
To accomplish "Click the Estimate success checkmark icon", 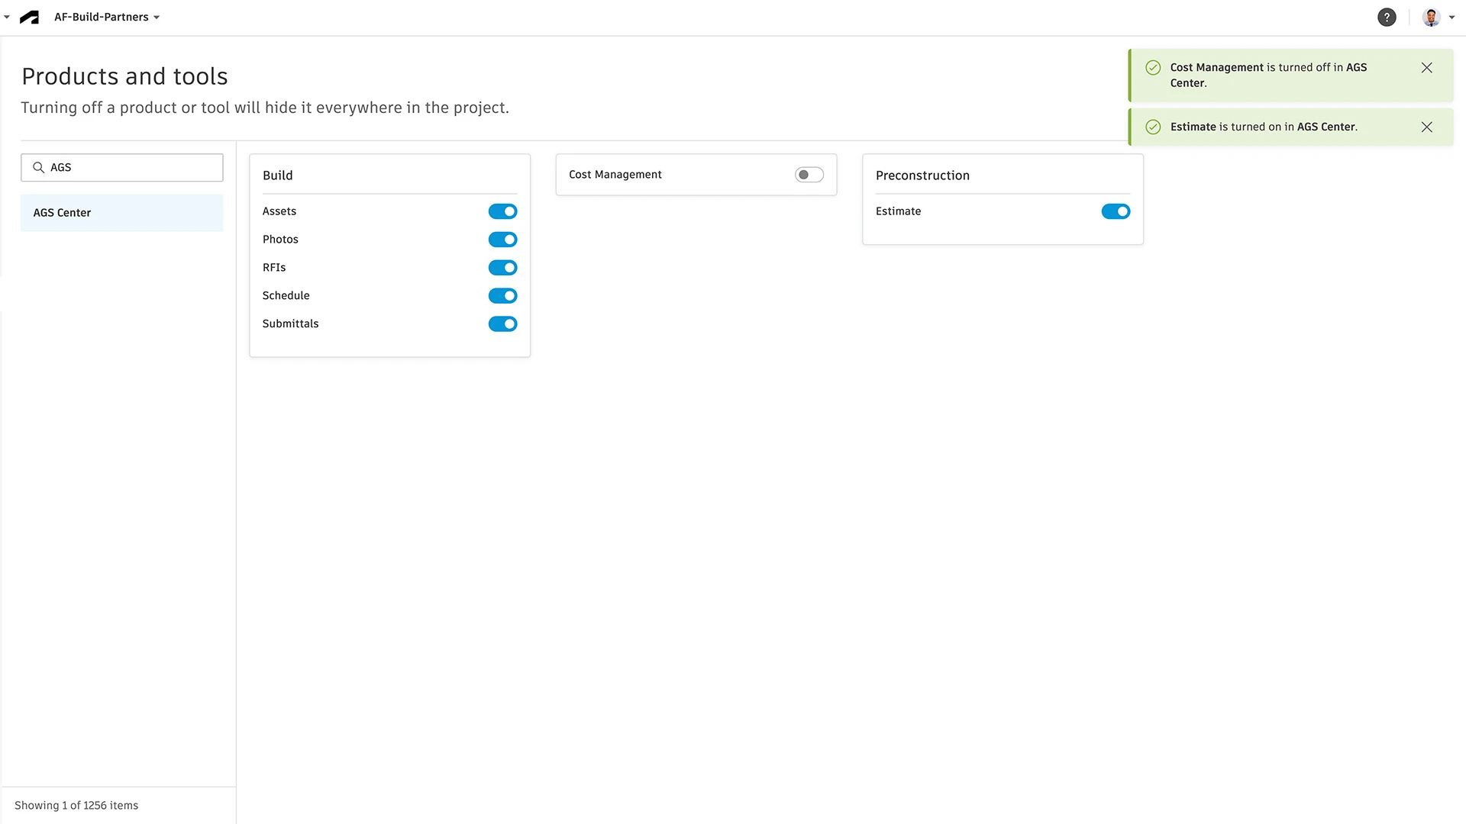I will (x=1153, y=127).
